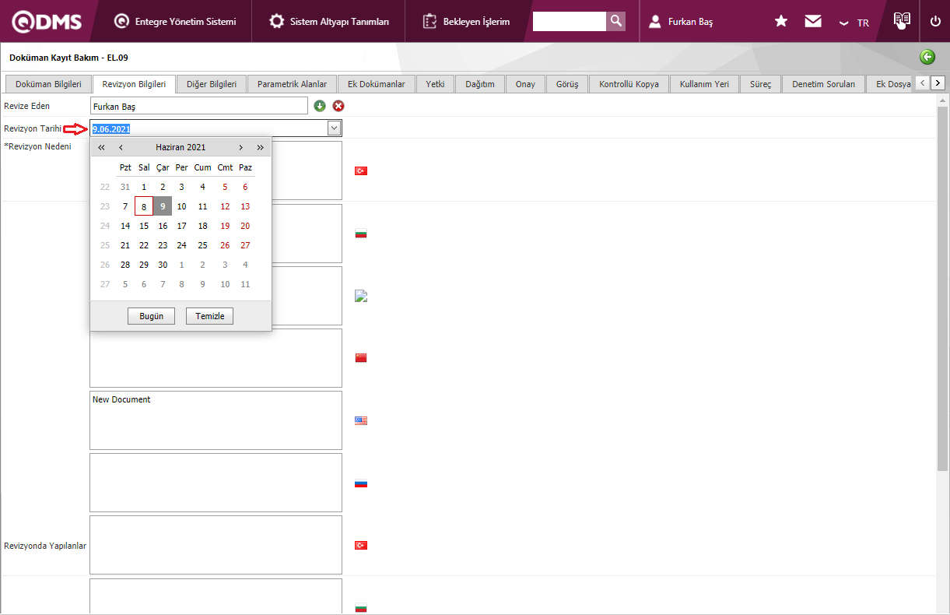Click the favorites star icon

tap(781, 22)
